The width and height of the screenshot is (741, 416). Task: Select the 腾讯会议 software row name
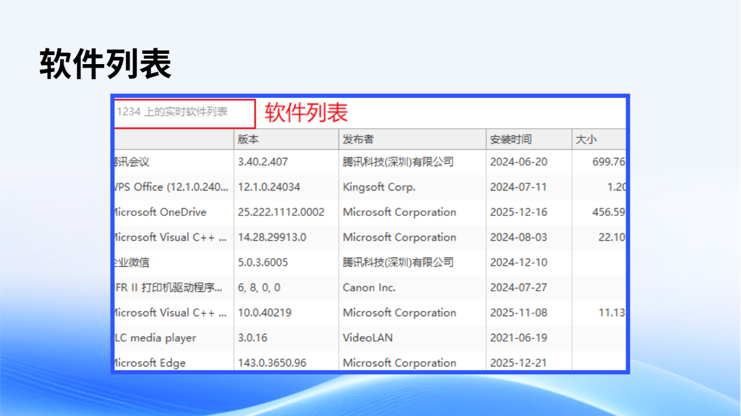131,162
